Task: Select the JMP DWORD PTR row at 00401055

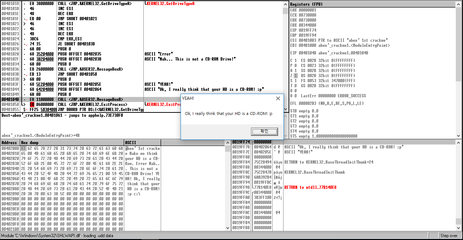Action: pos(142,110)
